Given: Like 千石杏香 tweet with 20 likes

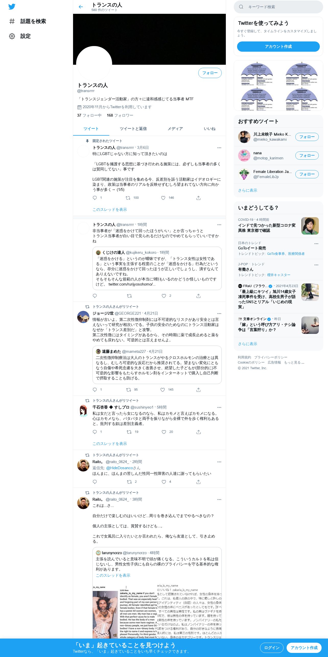Looking at the screenshot, I should click(x=164, y=432).
